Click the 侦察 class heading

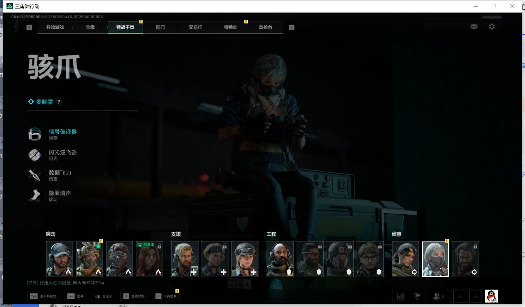[x=397, y=234]
